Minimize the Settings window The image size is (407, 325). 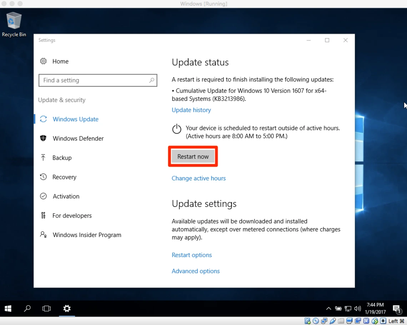click(x=308, y=40)
